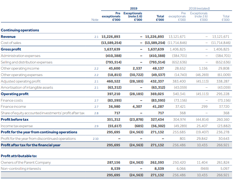This screenshot has height=179, width=235.
Task: Click income tax exceptional value (685)
Action: coord(139,126)
